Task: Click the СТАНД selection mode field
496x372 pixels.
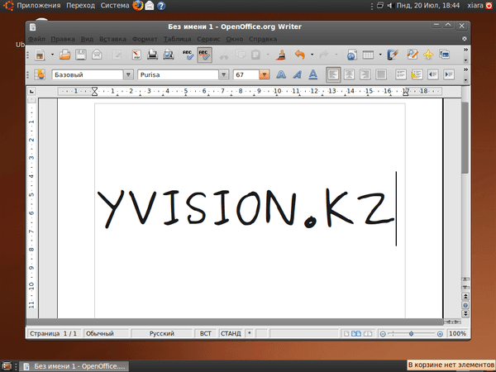Action: 231,333
